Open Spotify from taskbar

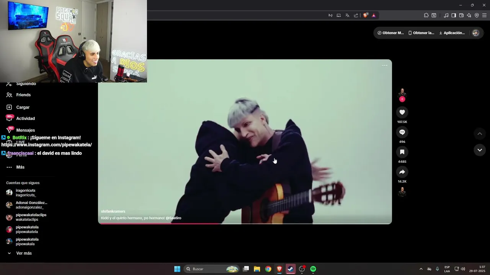313,269
